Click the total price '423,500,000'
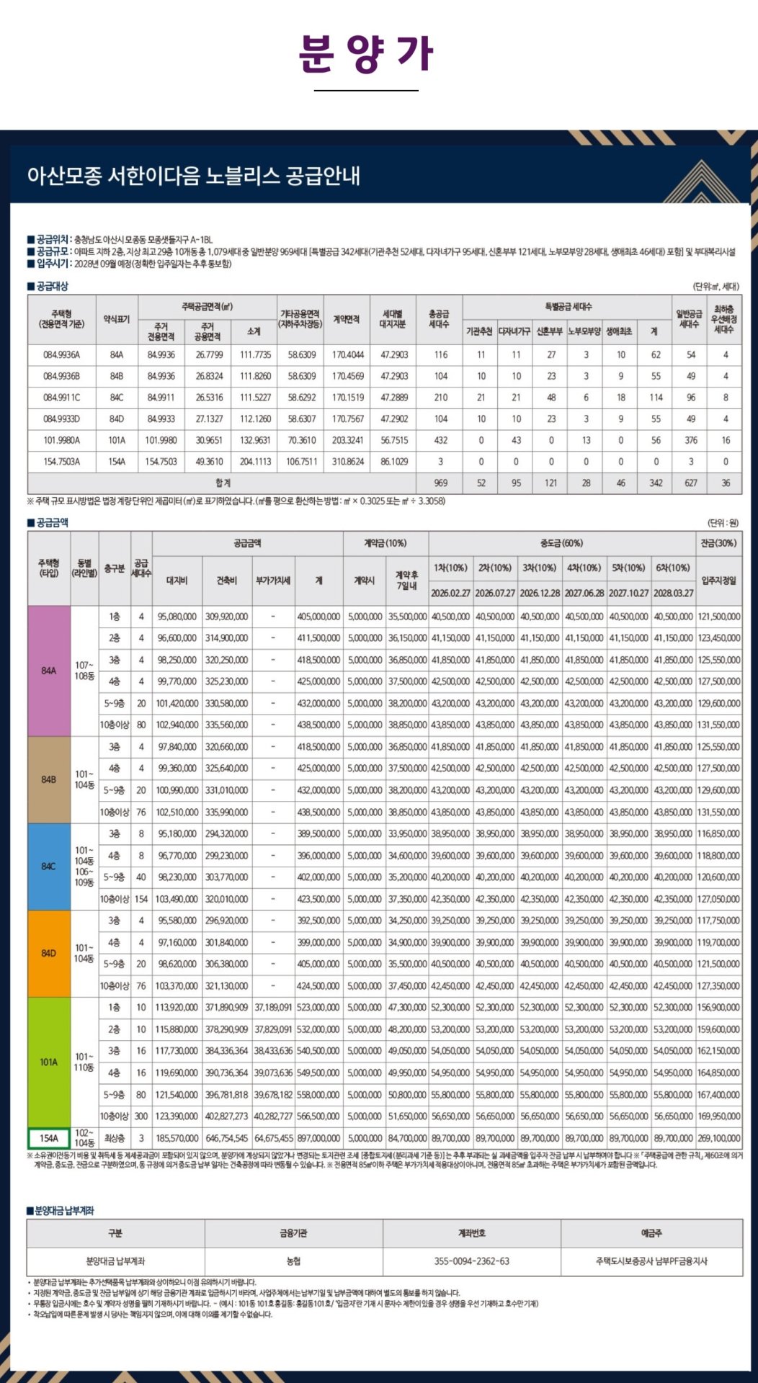Viewport: 758px width, 1383px height. [318, 899]
